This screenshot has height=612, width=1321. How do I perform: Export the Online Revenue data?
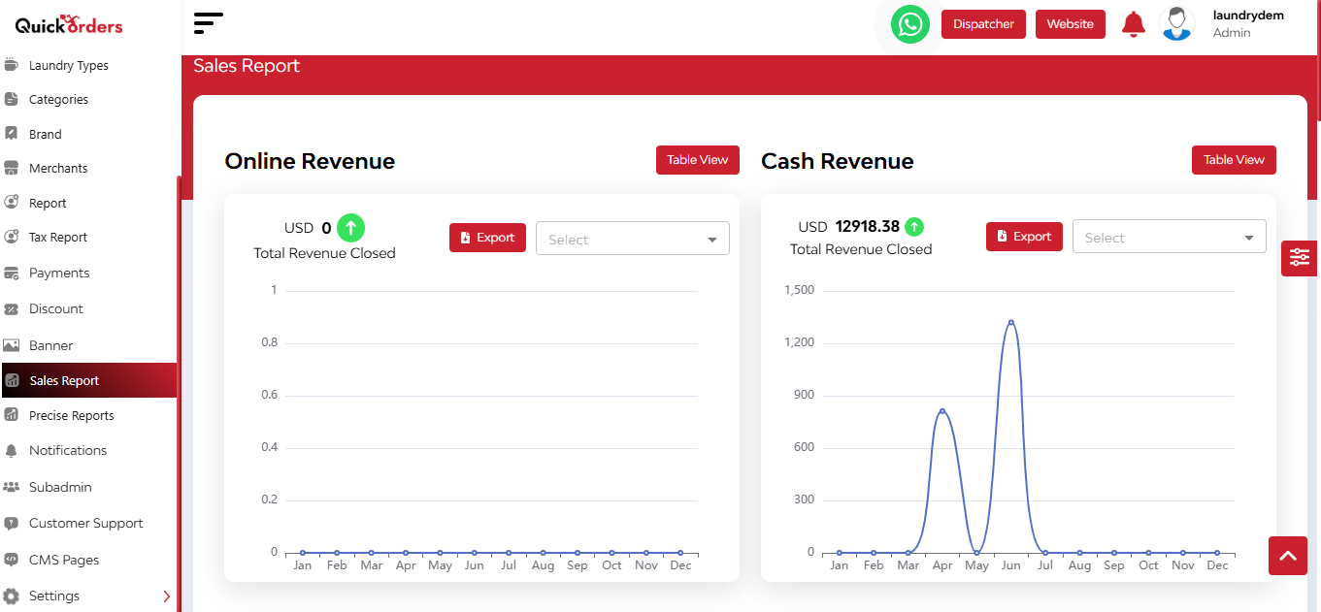(487, 238)
